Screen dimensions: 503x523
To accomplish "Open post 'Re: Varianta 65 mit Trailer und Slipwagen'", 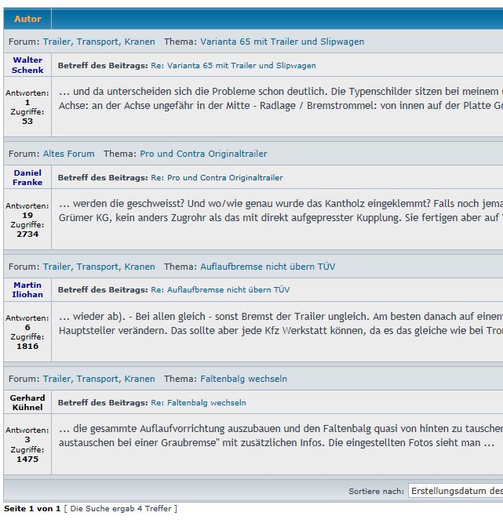I will pyautogui.click(x=233, y=66).
